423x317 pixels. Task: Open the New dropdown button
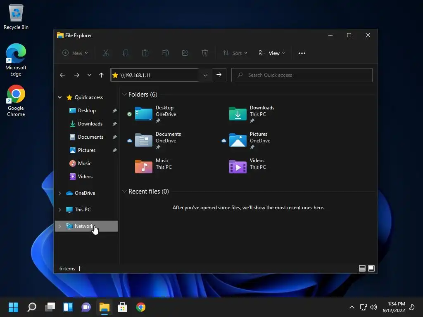click(x=75, y=53)
